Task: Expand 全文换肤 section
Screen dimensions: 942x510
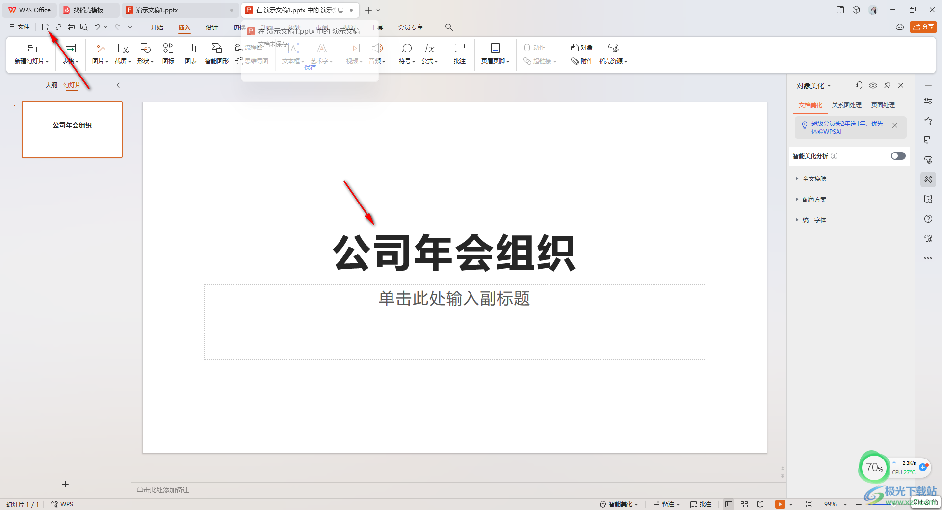Action: click(x=811, y=179)
